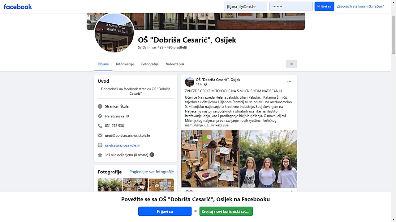396x222 pixels.
Task: Open the school profile picture
Action: [114, 33]
